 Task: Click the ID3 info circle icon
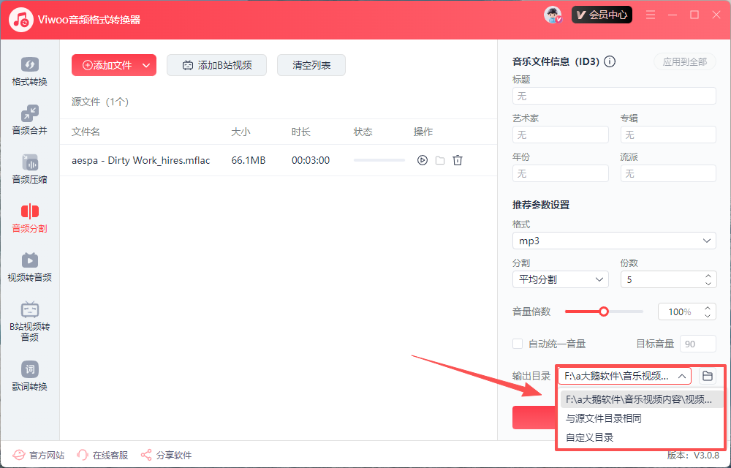click(x=610, y=62)
